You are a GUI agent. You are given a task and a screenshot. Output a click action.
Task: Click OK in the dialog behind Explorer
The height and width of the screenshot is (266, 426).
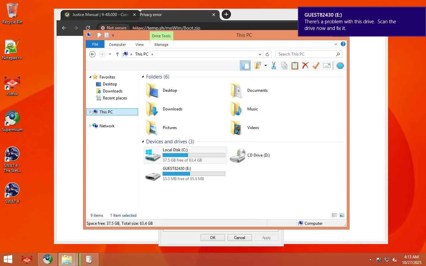coord(213,238)
